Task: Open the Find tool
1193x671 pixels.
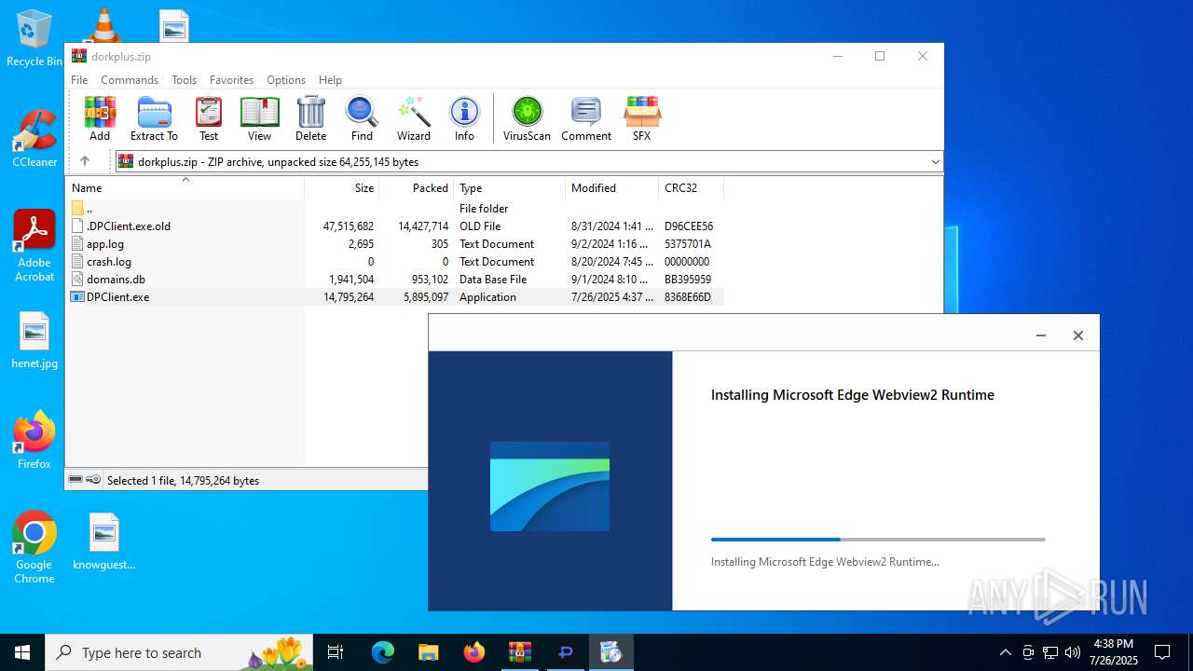Action: [x=362, y=118]
